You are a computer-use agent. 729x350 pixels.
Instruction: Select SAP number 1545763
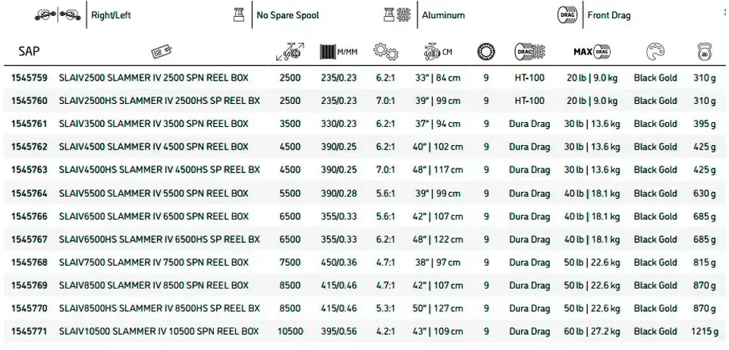tap(30, 170)
